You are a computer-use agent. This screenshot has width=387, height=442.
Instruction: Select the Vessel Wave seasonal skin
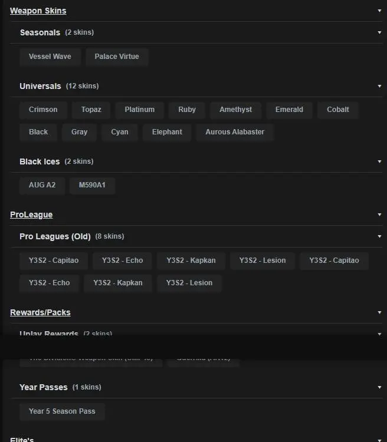click(x=50, y=57)
